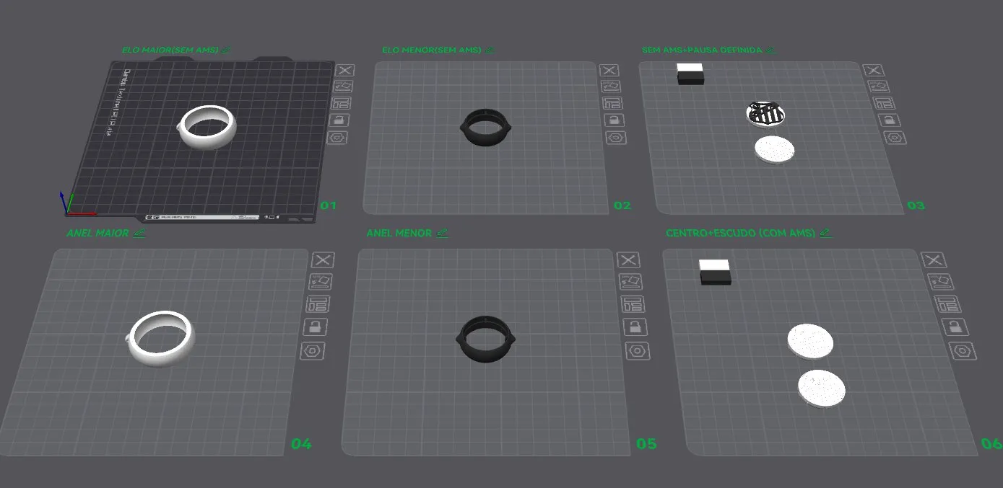Auto orient objects on plate 02

(x=612, y=87)
